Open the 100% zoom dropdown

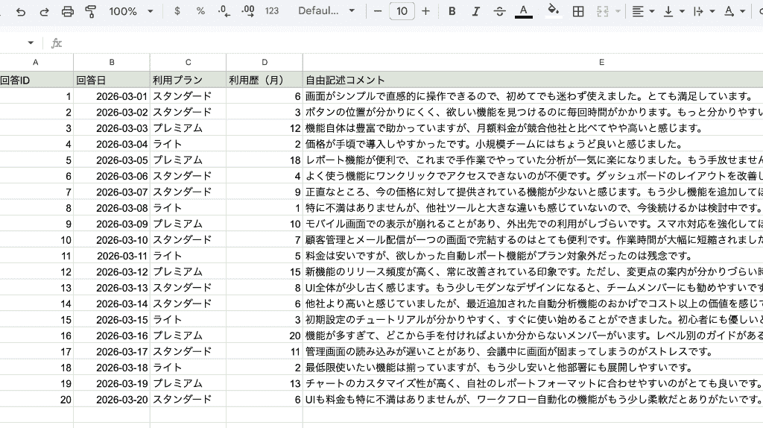130,11
